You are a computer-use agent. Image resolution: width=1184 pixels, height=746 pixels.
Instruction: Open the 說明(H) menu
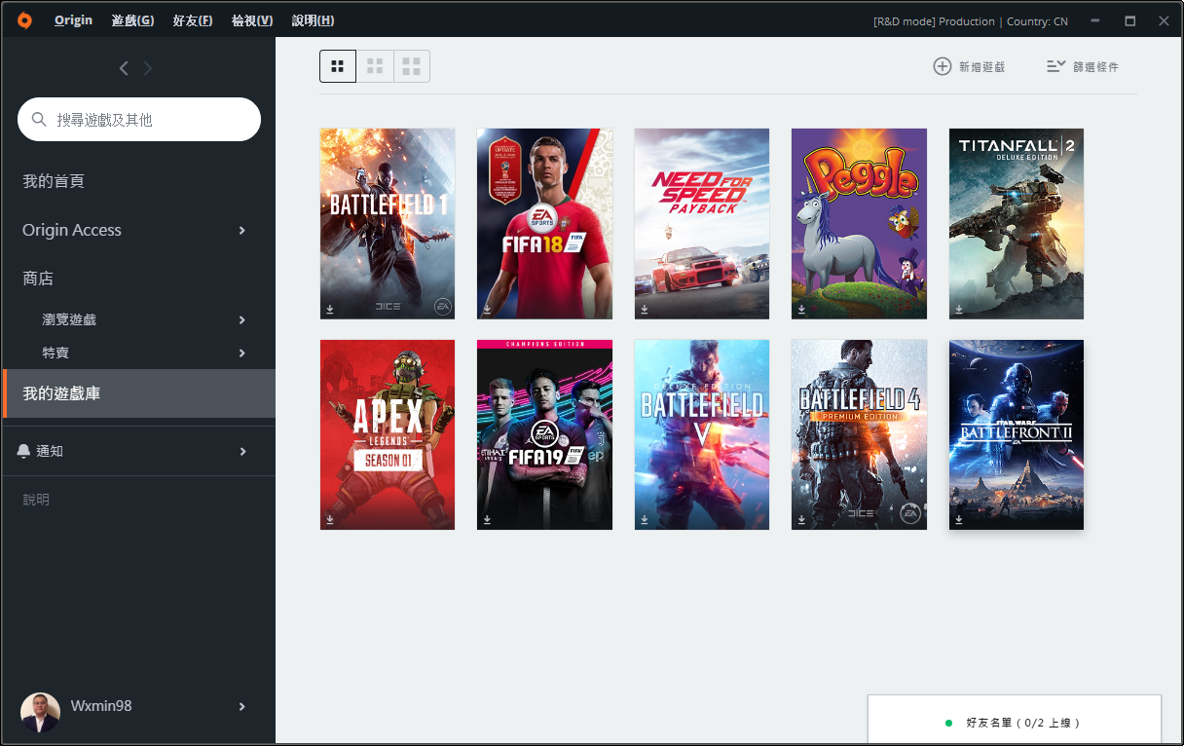click(313, 20)
